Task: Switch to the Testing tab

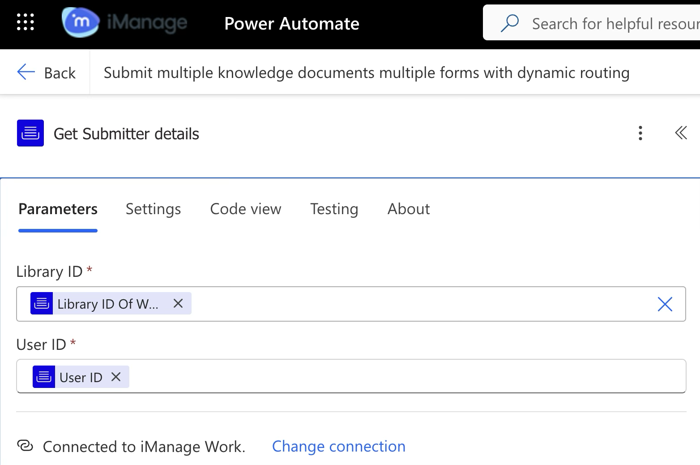Action: click(x=334, y=209)
